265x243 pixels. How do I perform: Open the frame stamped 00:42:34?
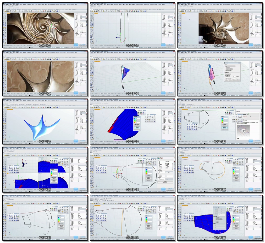click(x=132, y=218)
